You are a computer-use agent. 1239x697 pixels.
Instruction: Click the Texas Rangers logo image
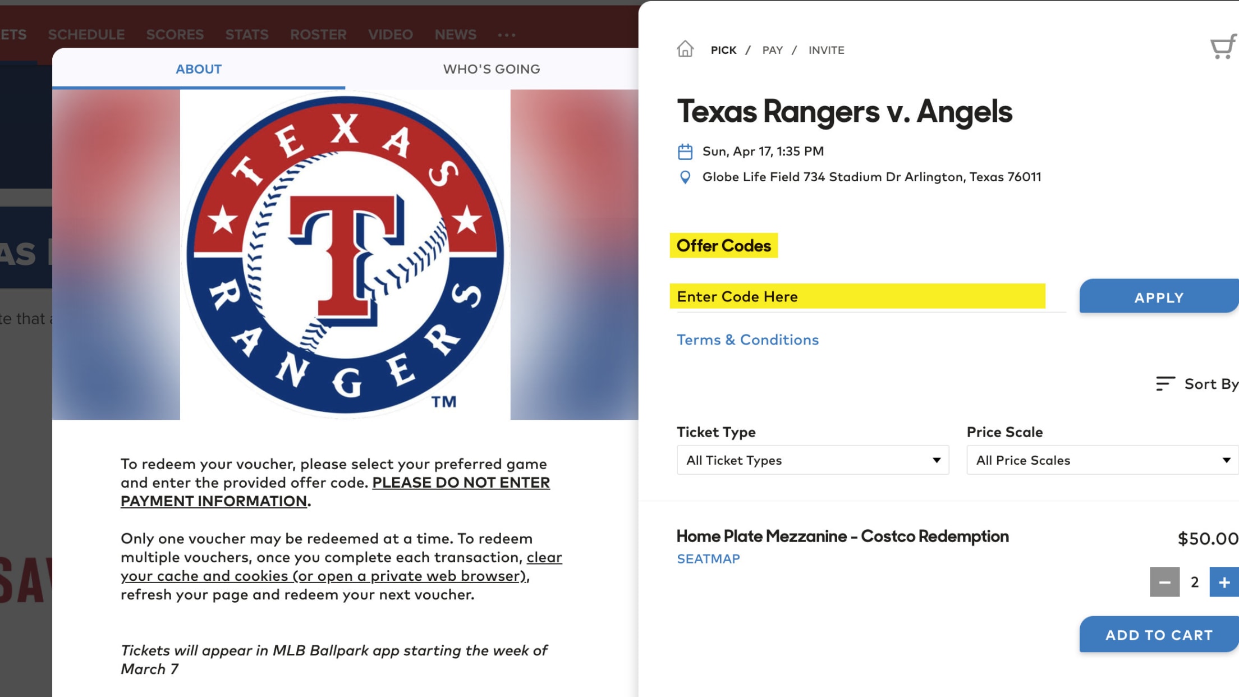346,255
